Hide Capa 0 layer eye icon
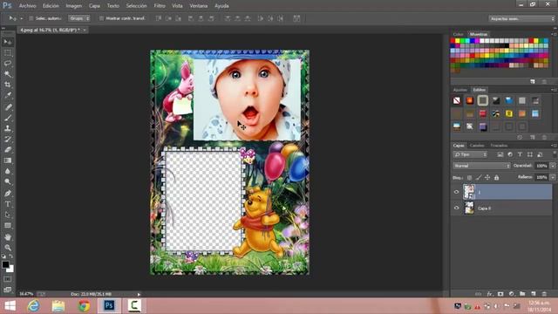Viewport: 558px width, 314px height. tap(457, 208)
